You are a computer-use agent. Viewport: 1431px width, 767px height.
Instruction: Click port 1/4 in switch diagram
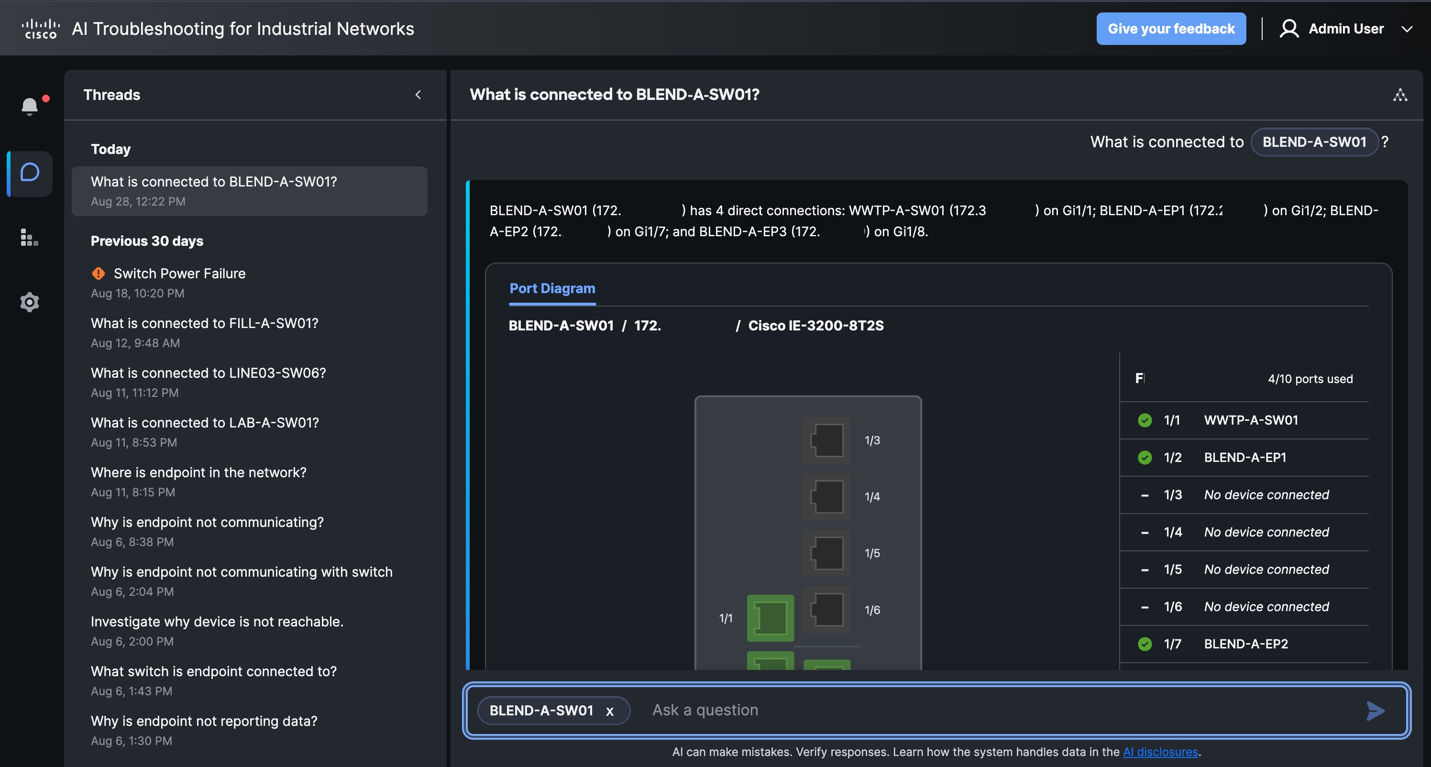pos(827,496)
